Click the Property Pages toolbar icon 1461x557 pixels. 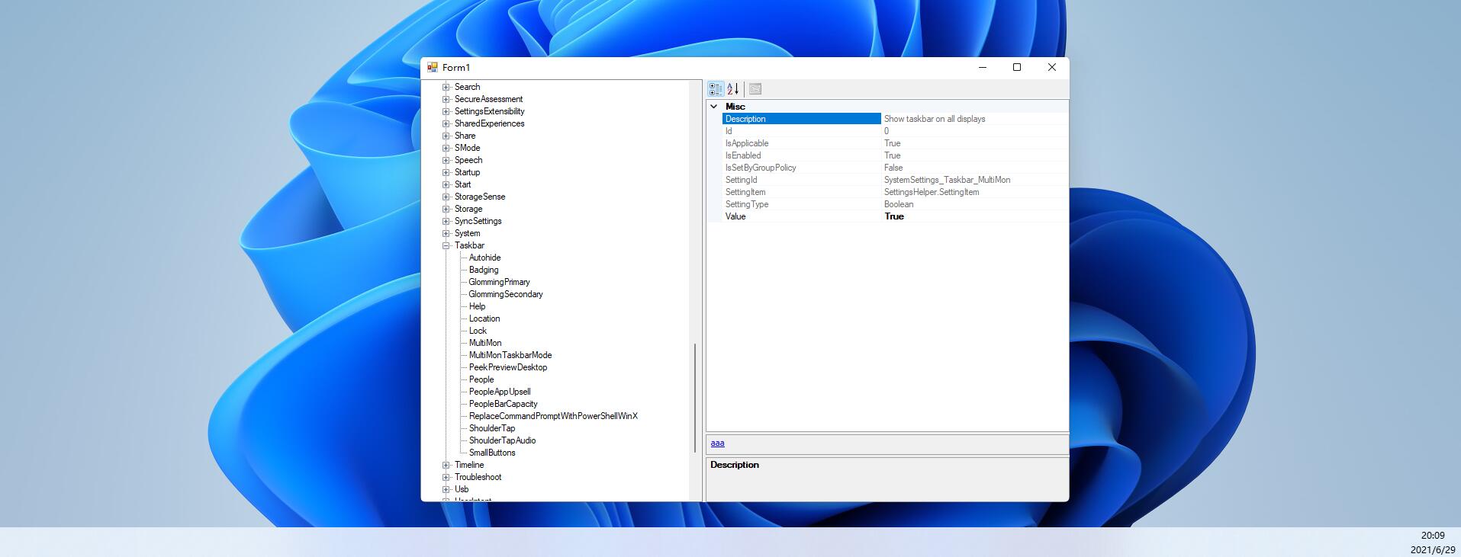coord(755,89)
